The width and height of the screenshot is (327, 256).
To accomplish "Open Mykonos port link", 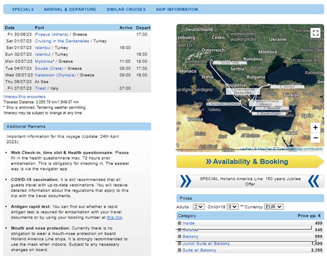I will 44,61.
